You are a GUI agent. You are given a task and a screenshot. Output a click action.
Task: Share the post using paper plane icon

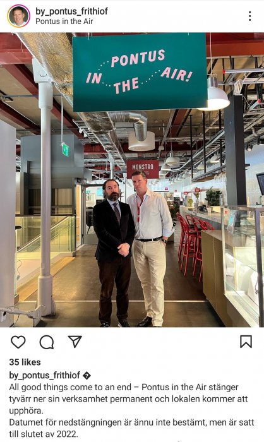click(75, 342)
